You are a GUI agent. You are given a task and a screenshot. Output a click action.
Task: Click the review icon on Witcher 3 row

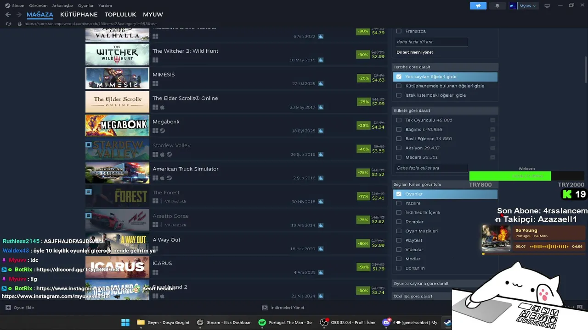click(x=321, y=60)
